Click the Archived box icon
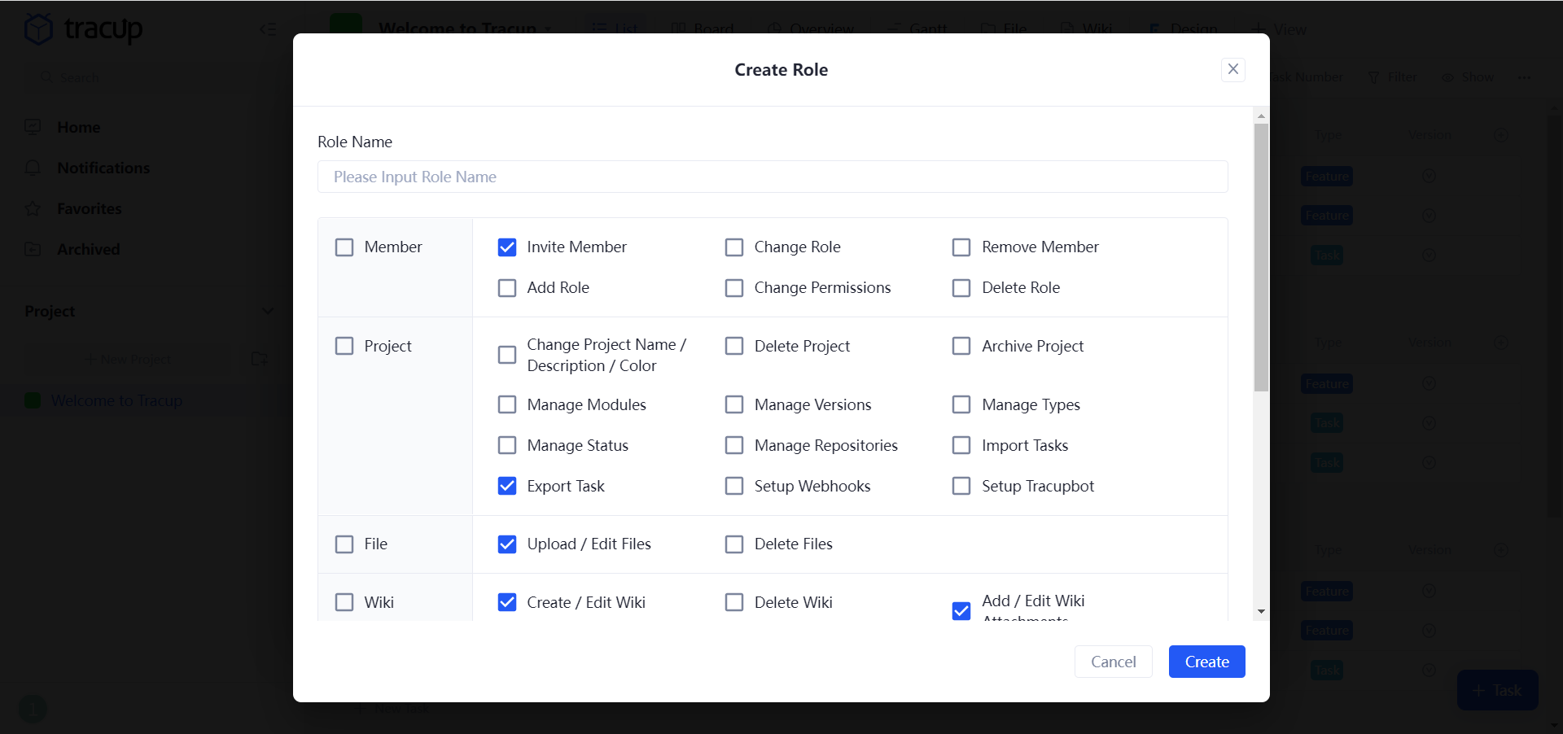1563x734 pixels. (33, 249)
